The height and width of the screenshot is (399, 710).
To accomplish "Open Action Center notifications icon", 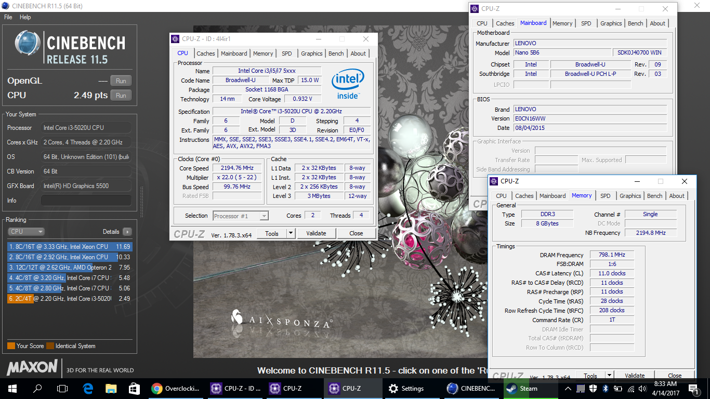I will coord(693,389).
